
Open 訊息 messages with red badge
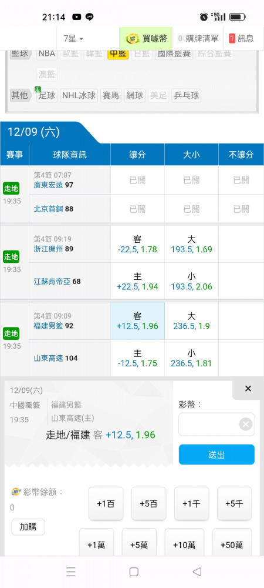point(242,38)
